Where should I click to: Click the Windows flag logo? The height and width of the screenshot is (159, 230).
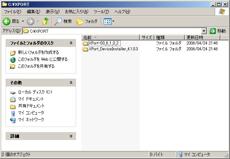(x=222, y=12)
